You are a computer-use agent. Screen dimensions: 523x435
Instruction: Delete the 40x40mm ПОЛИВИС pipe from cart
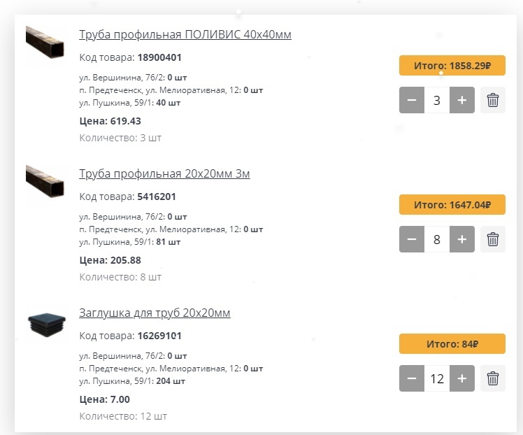492,100
